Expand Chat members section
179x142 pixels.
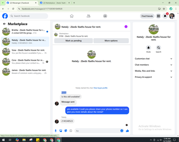154,65
